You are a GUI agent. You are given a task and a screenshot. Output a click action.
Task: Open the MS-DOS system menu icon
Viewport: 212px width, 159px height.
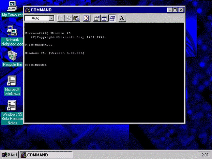point(27,10)
